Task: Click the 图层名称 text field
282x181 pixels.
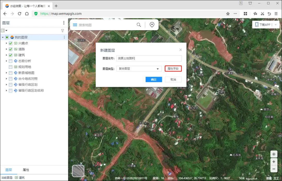Action: pyautogui.click(x=149, y=58)
